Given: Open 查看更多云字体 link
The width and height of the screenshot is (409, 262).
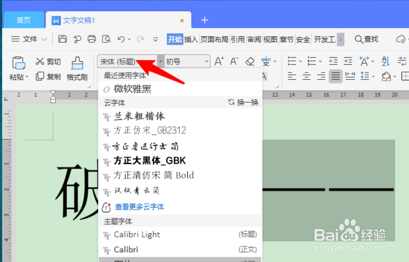Looking at the screenshot, I should 139,207.
